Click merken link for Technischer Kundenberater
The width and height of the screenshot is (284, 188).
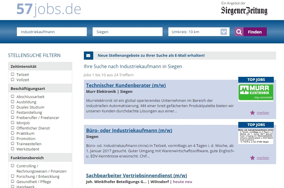pyautogui.click(x=263, y=113)
